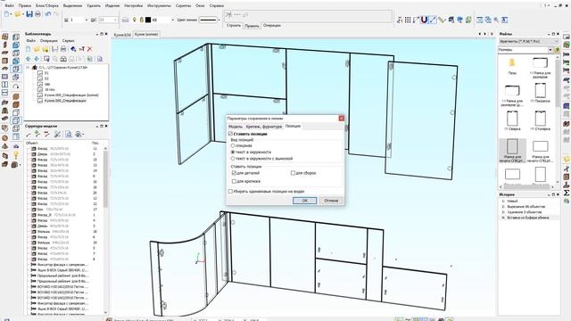571x321 pixels.
Task: Open the 'Размеры' folder dropdown in Файлы panel
Action: [550, 50]
